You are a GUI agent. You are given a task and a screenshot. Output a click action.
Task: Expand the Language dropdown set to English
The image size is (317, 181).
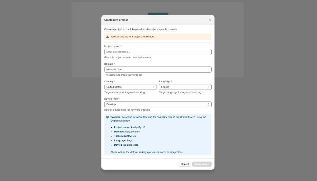click(x=185, y=87)
